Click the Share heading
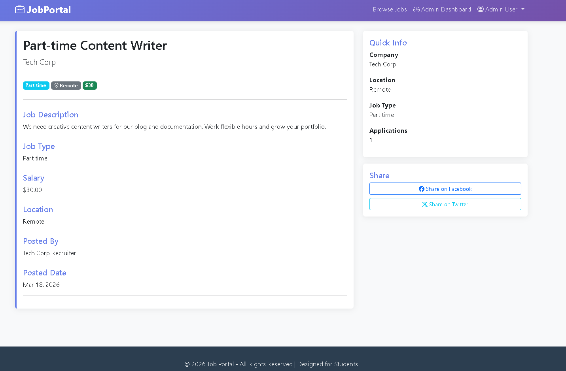Screen dimensions: 566x371 (379, 175)
